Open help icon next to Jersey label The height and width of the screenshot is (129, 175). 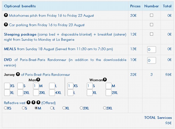click(x=18, y=74)
